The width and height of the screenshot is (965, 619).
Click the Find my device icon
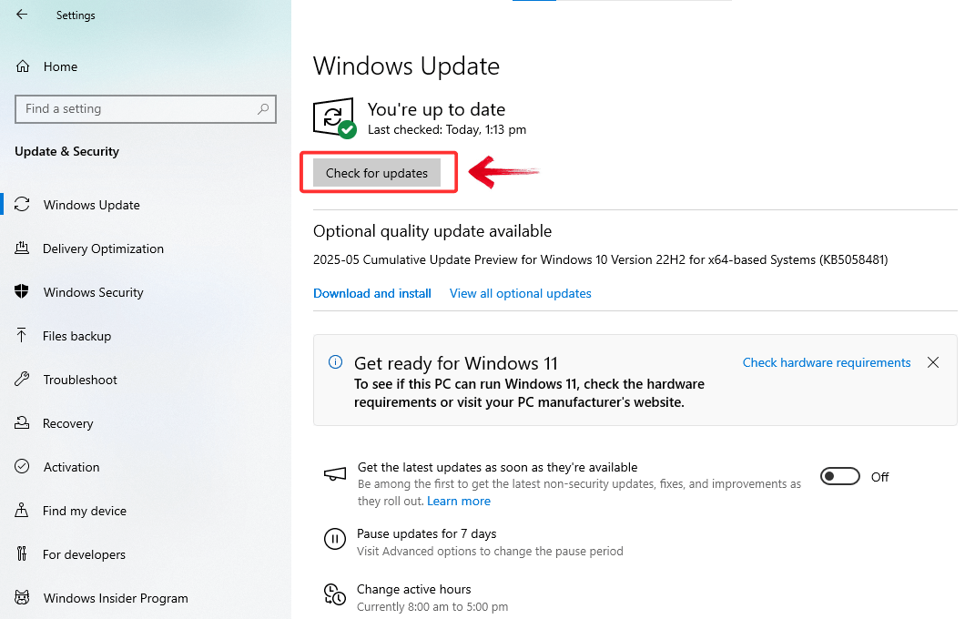[x=24, y=511]
